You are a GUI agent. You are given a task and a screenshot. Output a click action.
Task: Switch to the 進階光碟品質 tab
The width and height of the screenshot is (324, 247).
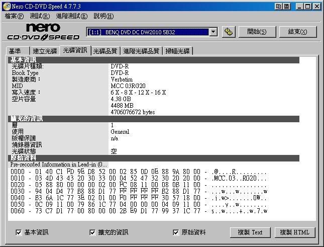[x=141, y=51]
